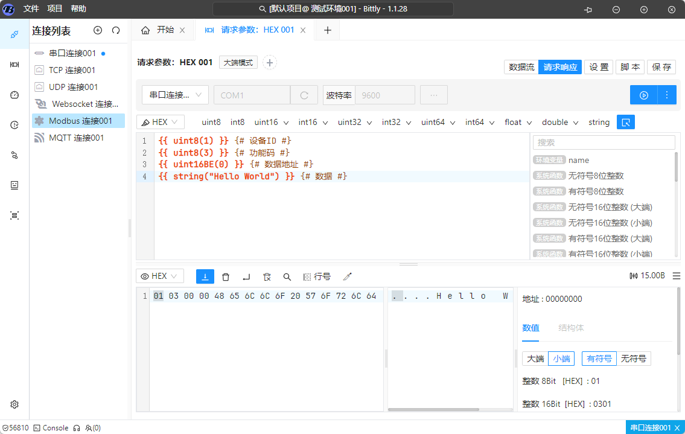
Task: Activate the blue selection icon beside string
Action: [625, 122]
